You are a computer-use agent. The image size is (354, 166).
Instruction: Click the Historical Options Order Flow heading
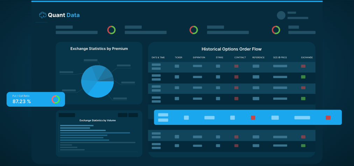click(x=232, y=49)
